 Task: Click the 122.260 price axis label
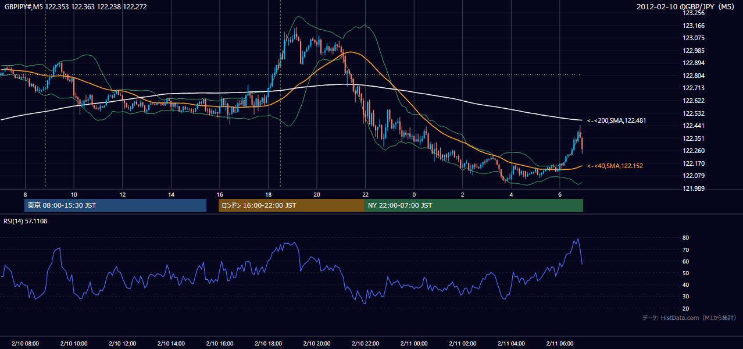pos(694,151)
